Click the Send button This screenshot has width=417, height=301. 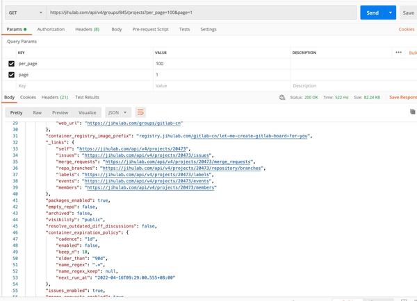pyautogui.click(x=373, y=12)
